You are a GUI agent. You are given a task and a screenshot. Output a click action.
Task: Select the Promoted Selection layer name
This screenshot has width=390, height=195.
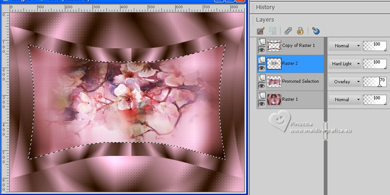tap(300, 81)
